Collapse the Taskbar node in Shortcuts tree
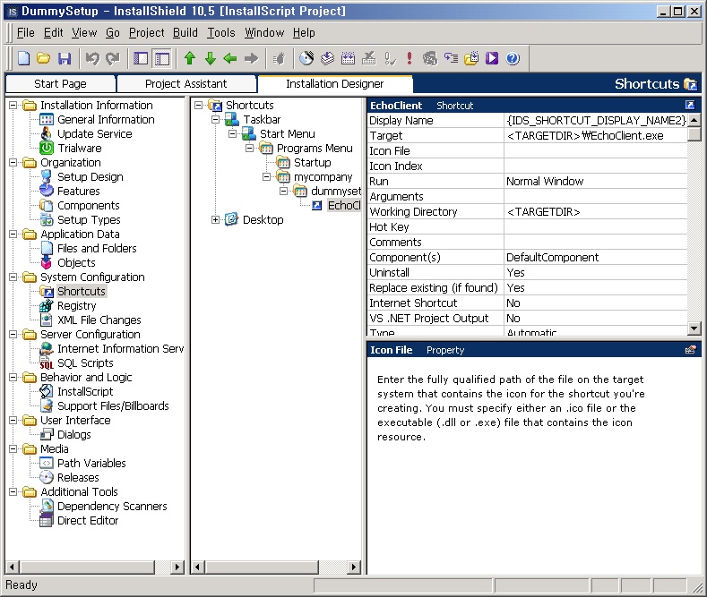Screen dimensions: 707x597 (x=216, y=120)
